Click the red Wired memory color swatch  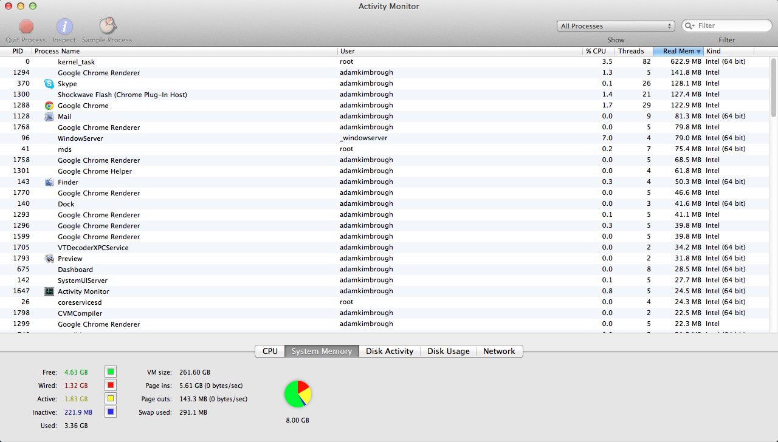pos(111,385)
